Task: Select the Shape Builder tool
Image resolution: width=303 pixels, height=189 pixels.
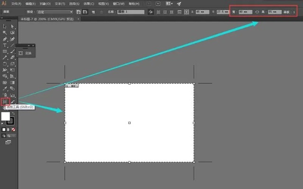Action: tap(5, 76)
